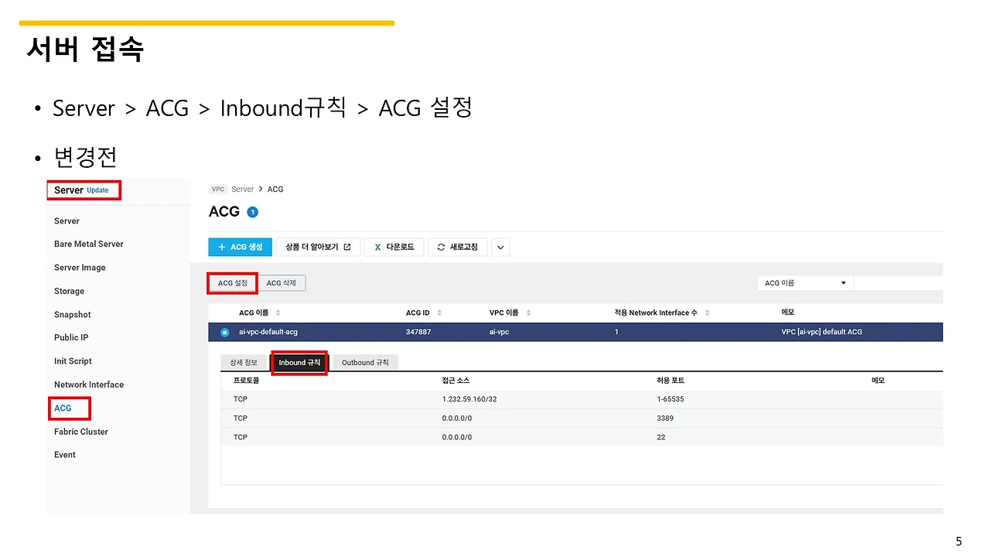Select the ai-vpc-default-acg row radio button
Viewport: 990px width, 557px height.
coord(224,332)
